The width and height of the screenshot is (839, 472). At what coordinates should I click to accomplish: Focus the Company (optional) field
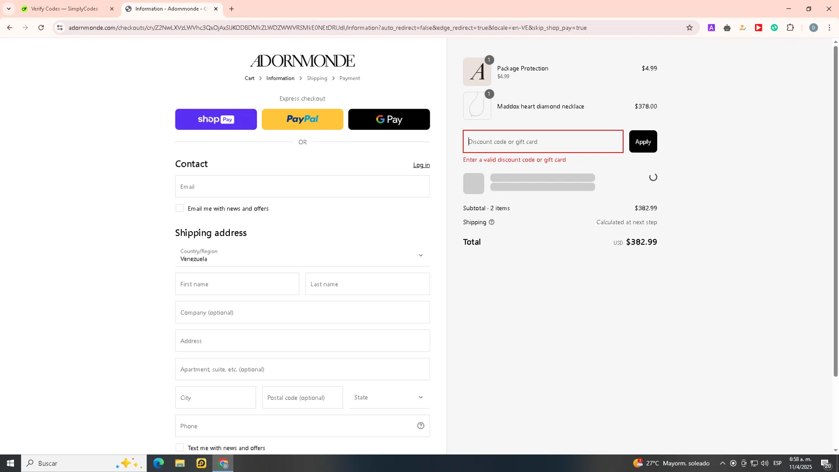pos(303,312)
